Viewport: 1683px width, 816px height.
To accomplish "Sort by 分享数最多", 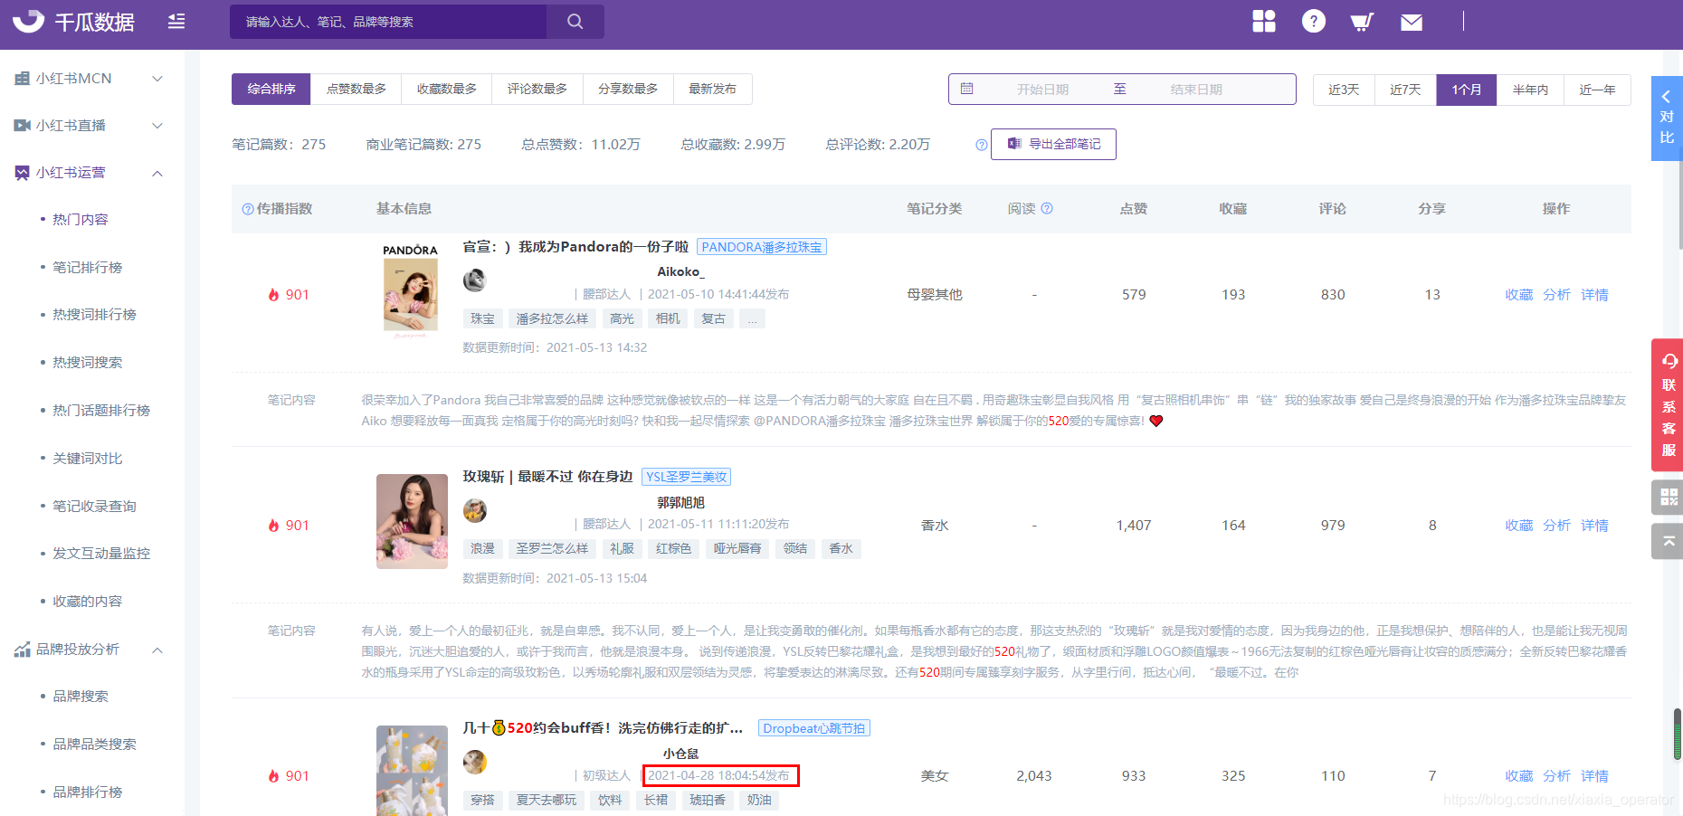I will [x=628, y=89].
